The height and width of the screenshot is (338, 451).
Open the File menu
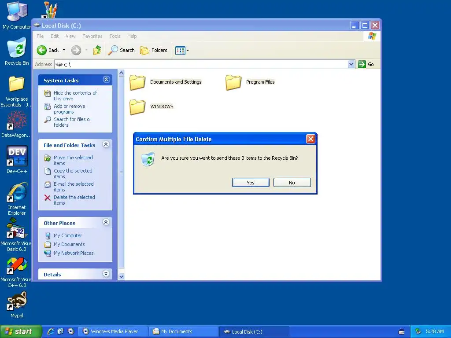point(40,36)
